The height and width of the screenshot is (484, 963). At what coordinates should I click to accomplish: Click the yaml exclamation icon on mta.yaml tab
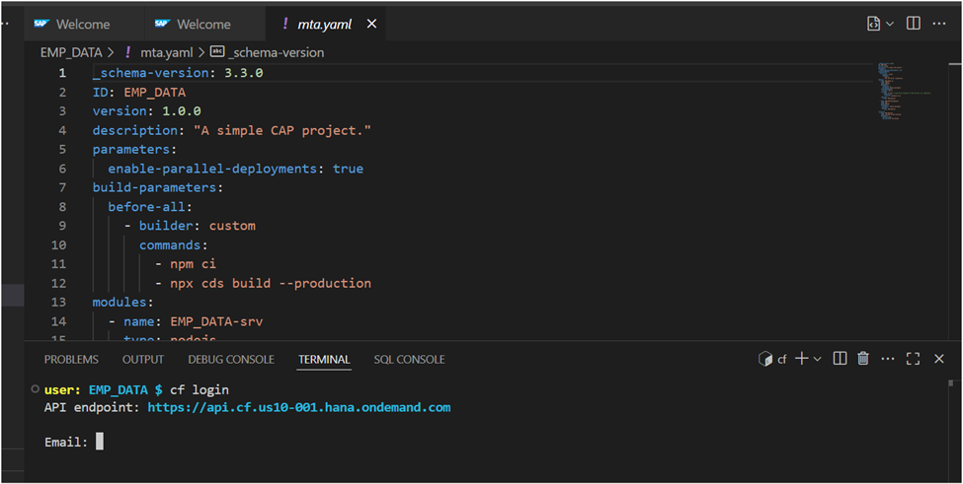pos(285,24)
